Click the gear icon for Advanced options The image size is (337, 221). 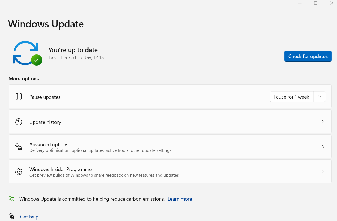pyautogui.click(x=18, y=147)
